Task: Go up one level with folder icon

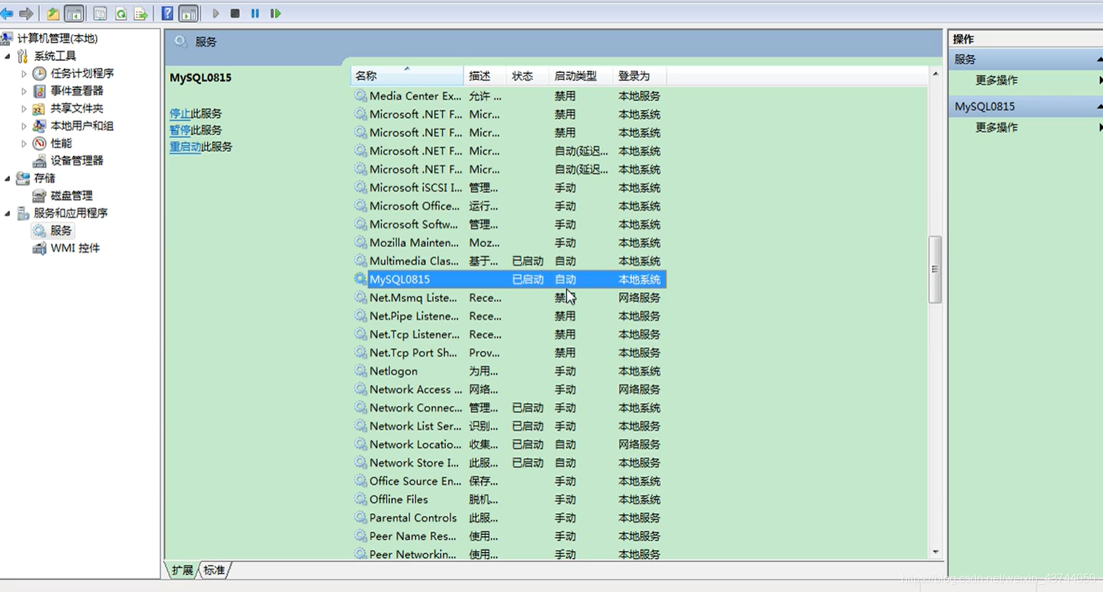Action: click(53, 14)
